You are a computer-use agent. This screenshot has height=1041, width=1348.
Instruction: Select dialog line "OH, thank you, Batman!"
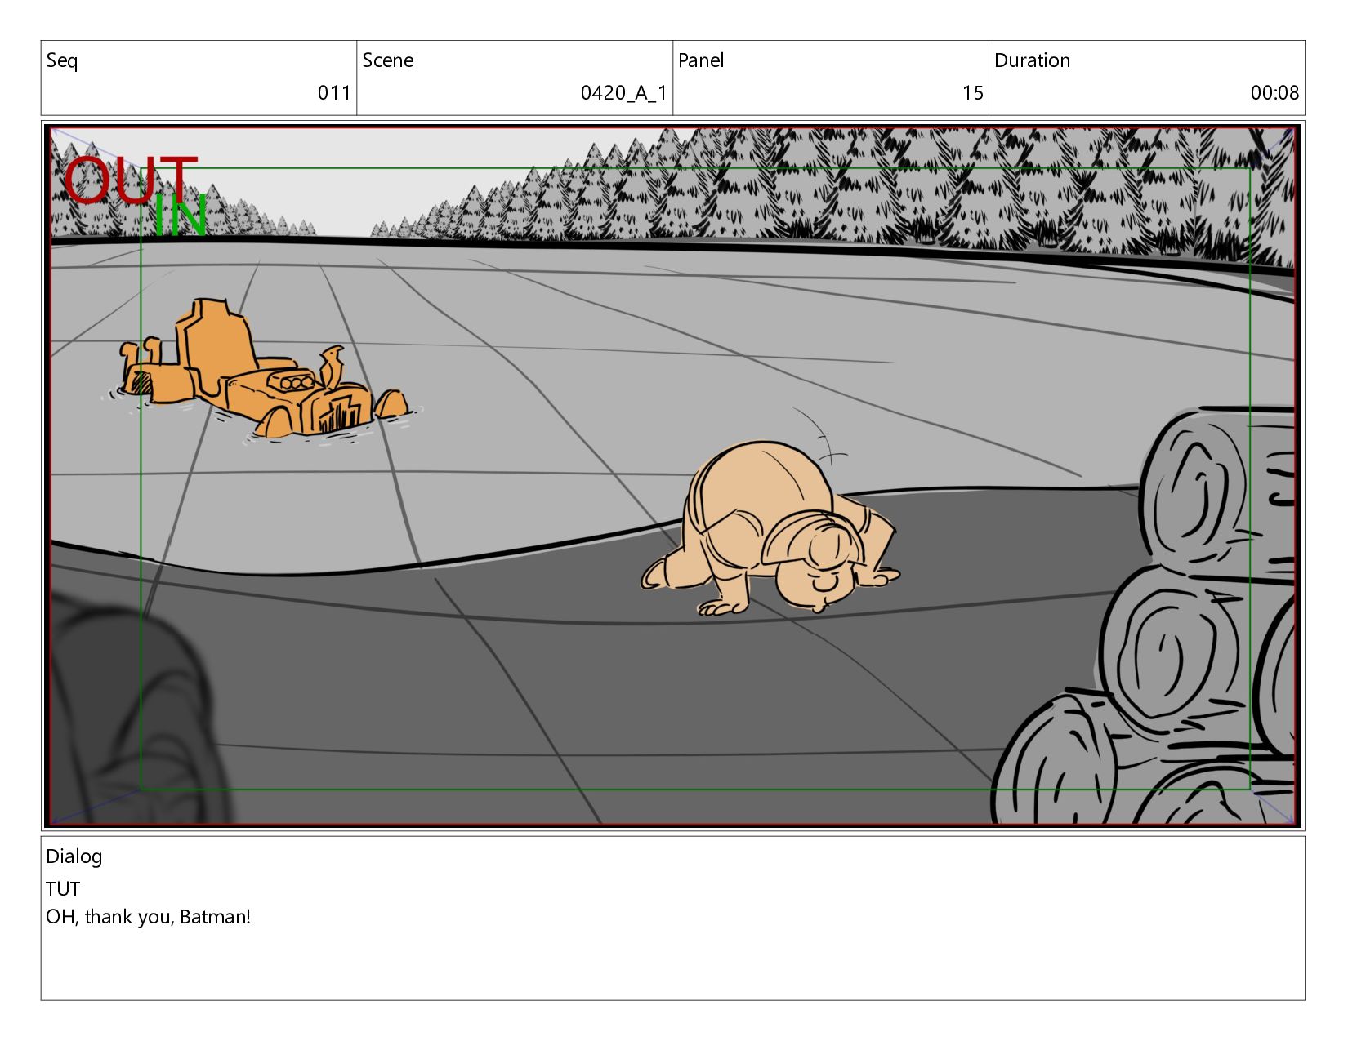point(148,918)
